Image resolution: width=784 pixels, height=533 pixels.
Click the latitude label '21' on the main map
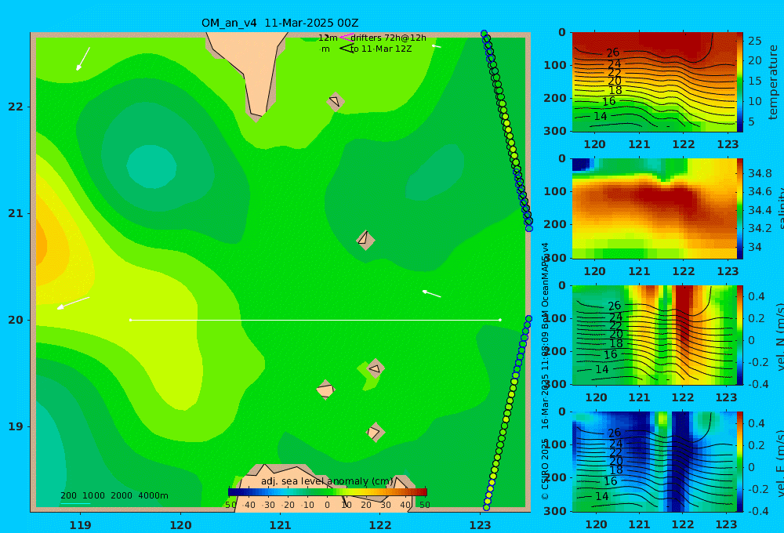pyautogui.click(x=16, y=213)
